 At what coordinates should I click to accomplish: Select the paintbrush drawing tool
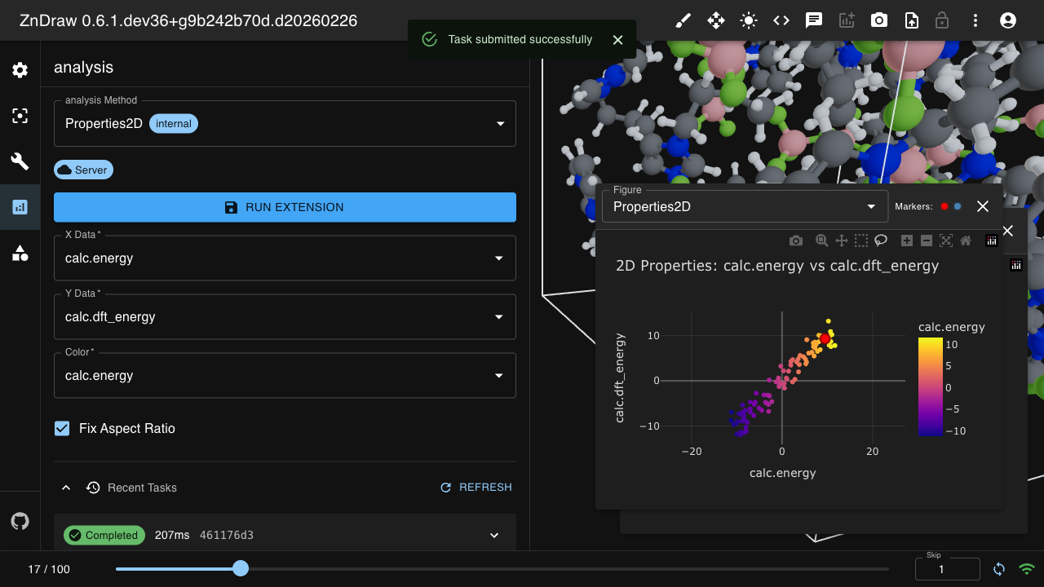coord(683,20)
